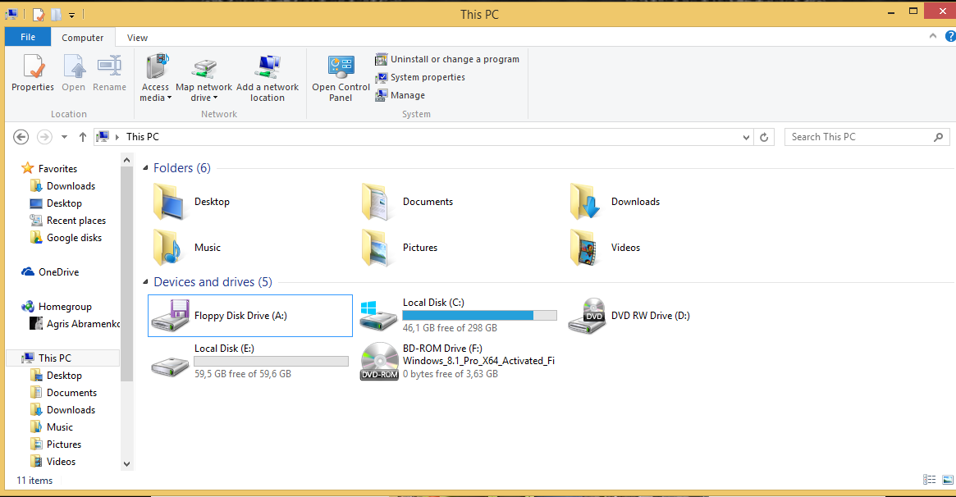Click the search magnifier icon
Viewport: 956px width, 497px height.
pos(939,137)
